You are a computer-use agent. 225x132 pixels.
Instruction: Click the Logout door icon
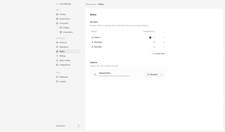click(57, 81)
